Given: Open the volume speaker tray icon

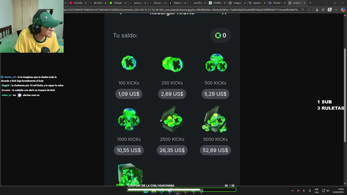Looking at the screenshot, I should [x=327, y=191].
